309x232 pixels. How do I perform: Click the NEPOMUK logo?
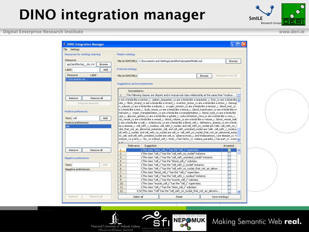pyautogui.click(x=190, y=223)
